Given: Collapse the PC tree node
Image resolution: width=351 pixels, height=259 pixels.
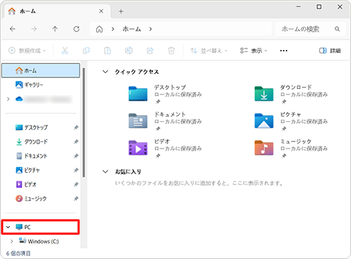Looking at the screenshot, I should pyautogui.click(x=8, y=227).
